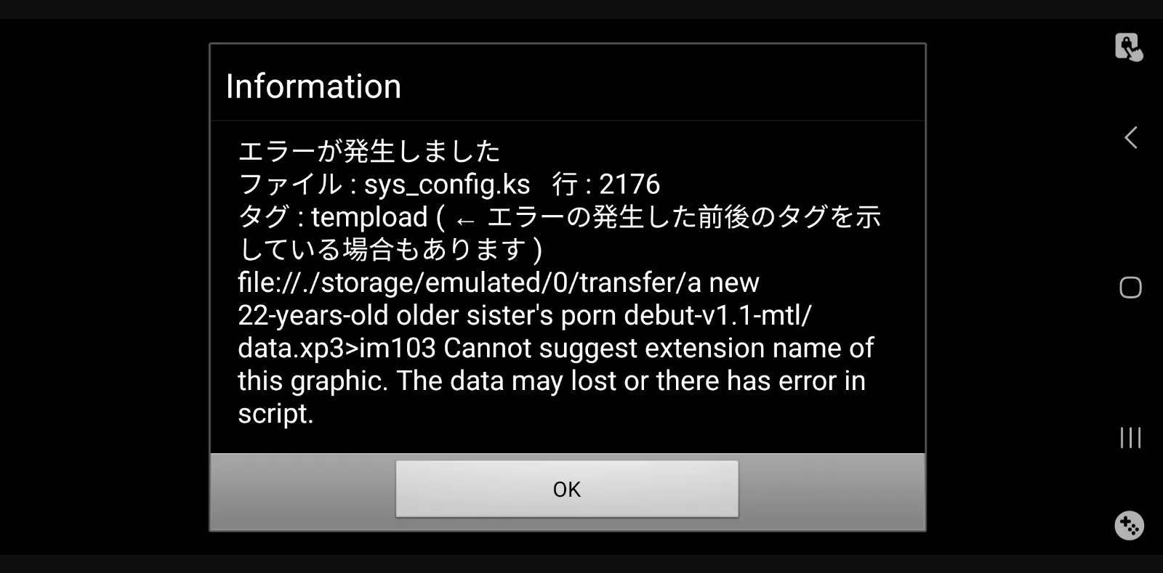
Task: Click the data.xp3>im103 text
Action: pyautogui.click(x=337, y=349)
